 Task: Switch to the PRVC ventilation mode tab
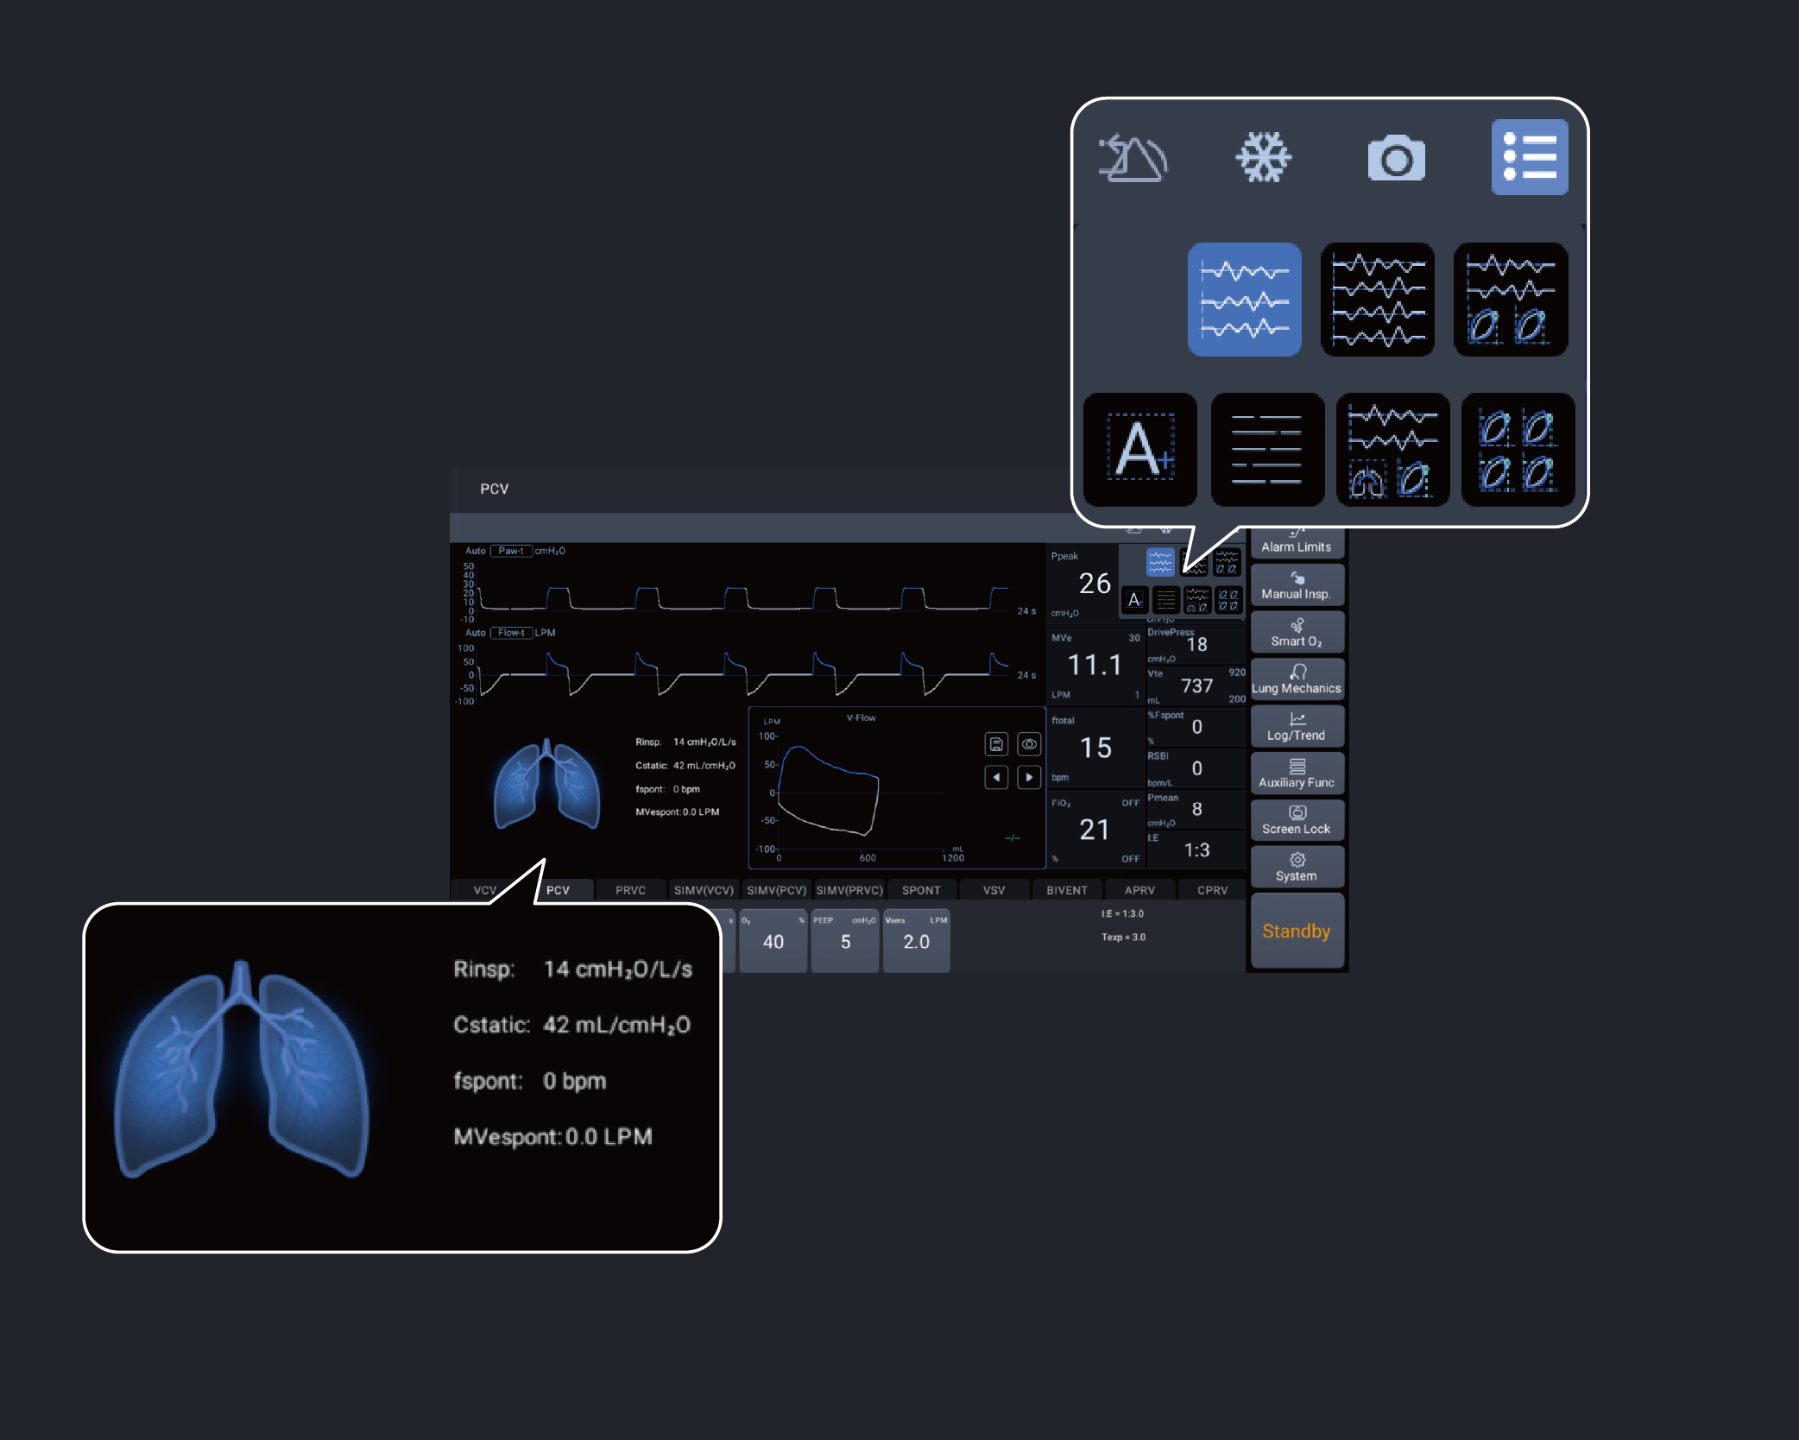click(630, 890)
